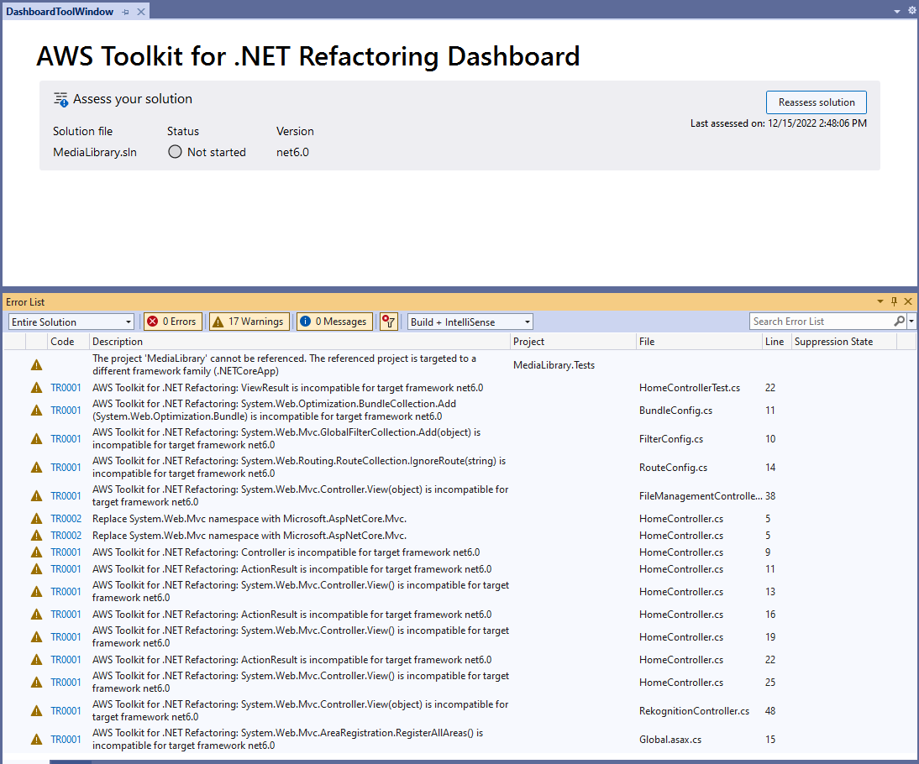Viewport: 919px width, 764px height.
Task: Click the Not started status circle
Action: click(175, 152)
